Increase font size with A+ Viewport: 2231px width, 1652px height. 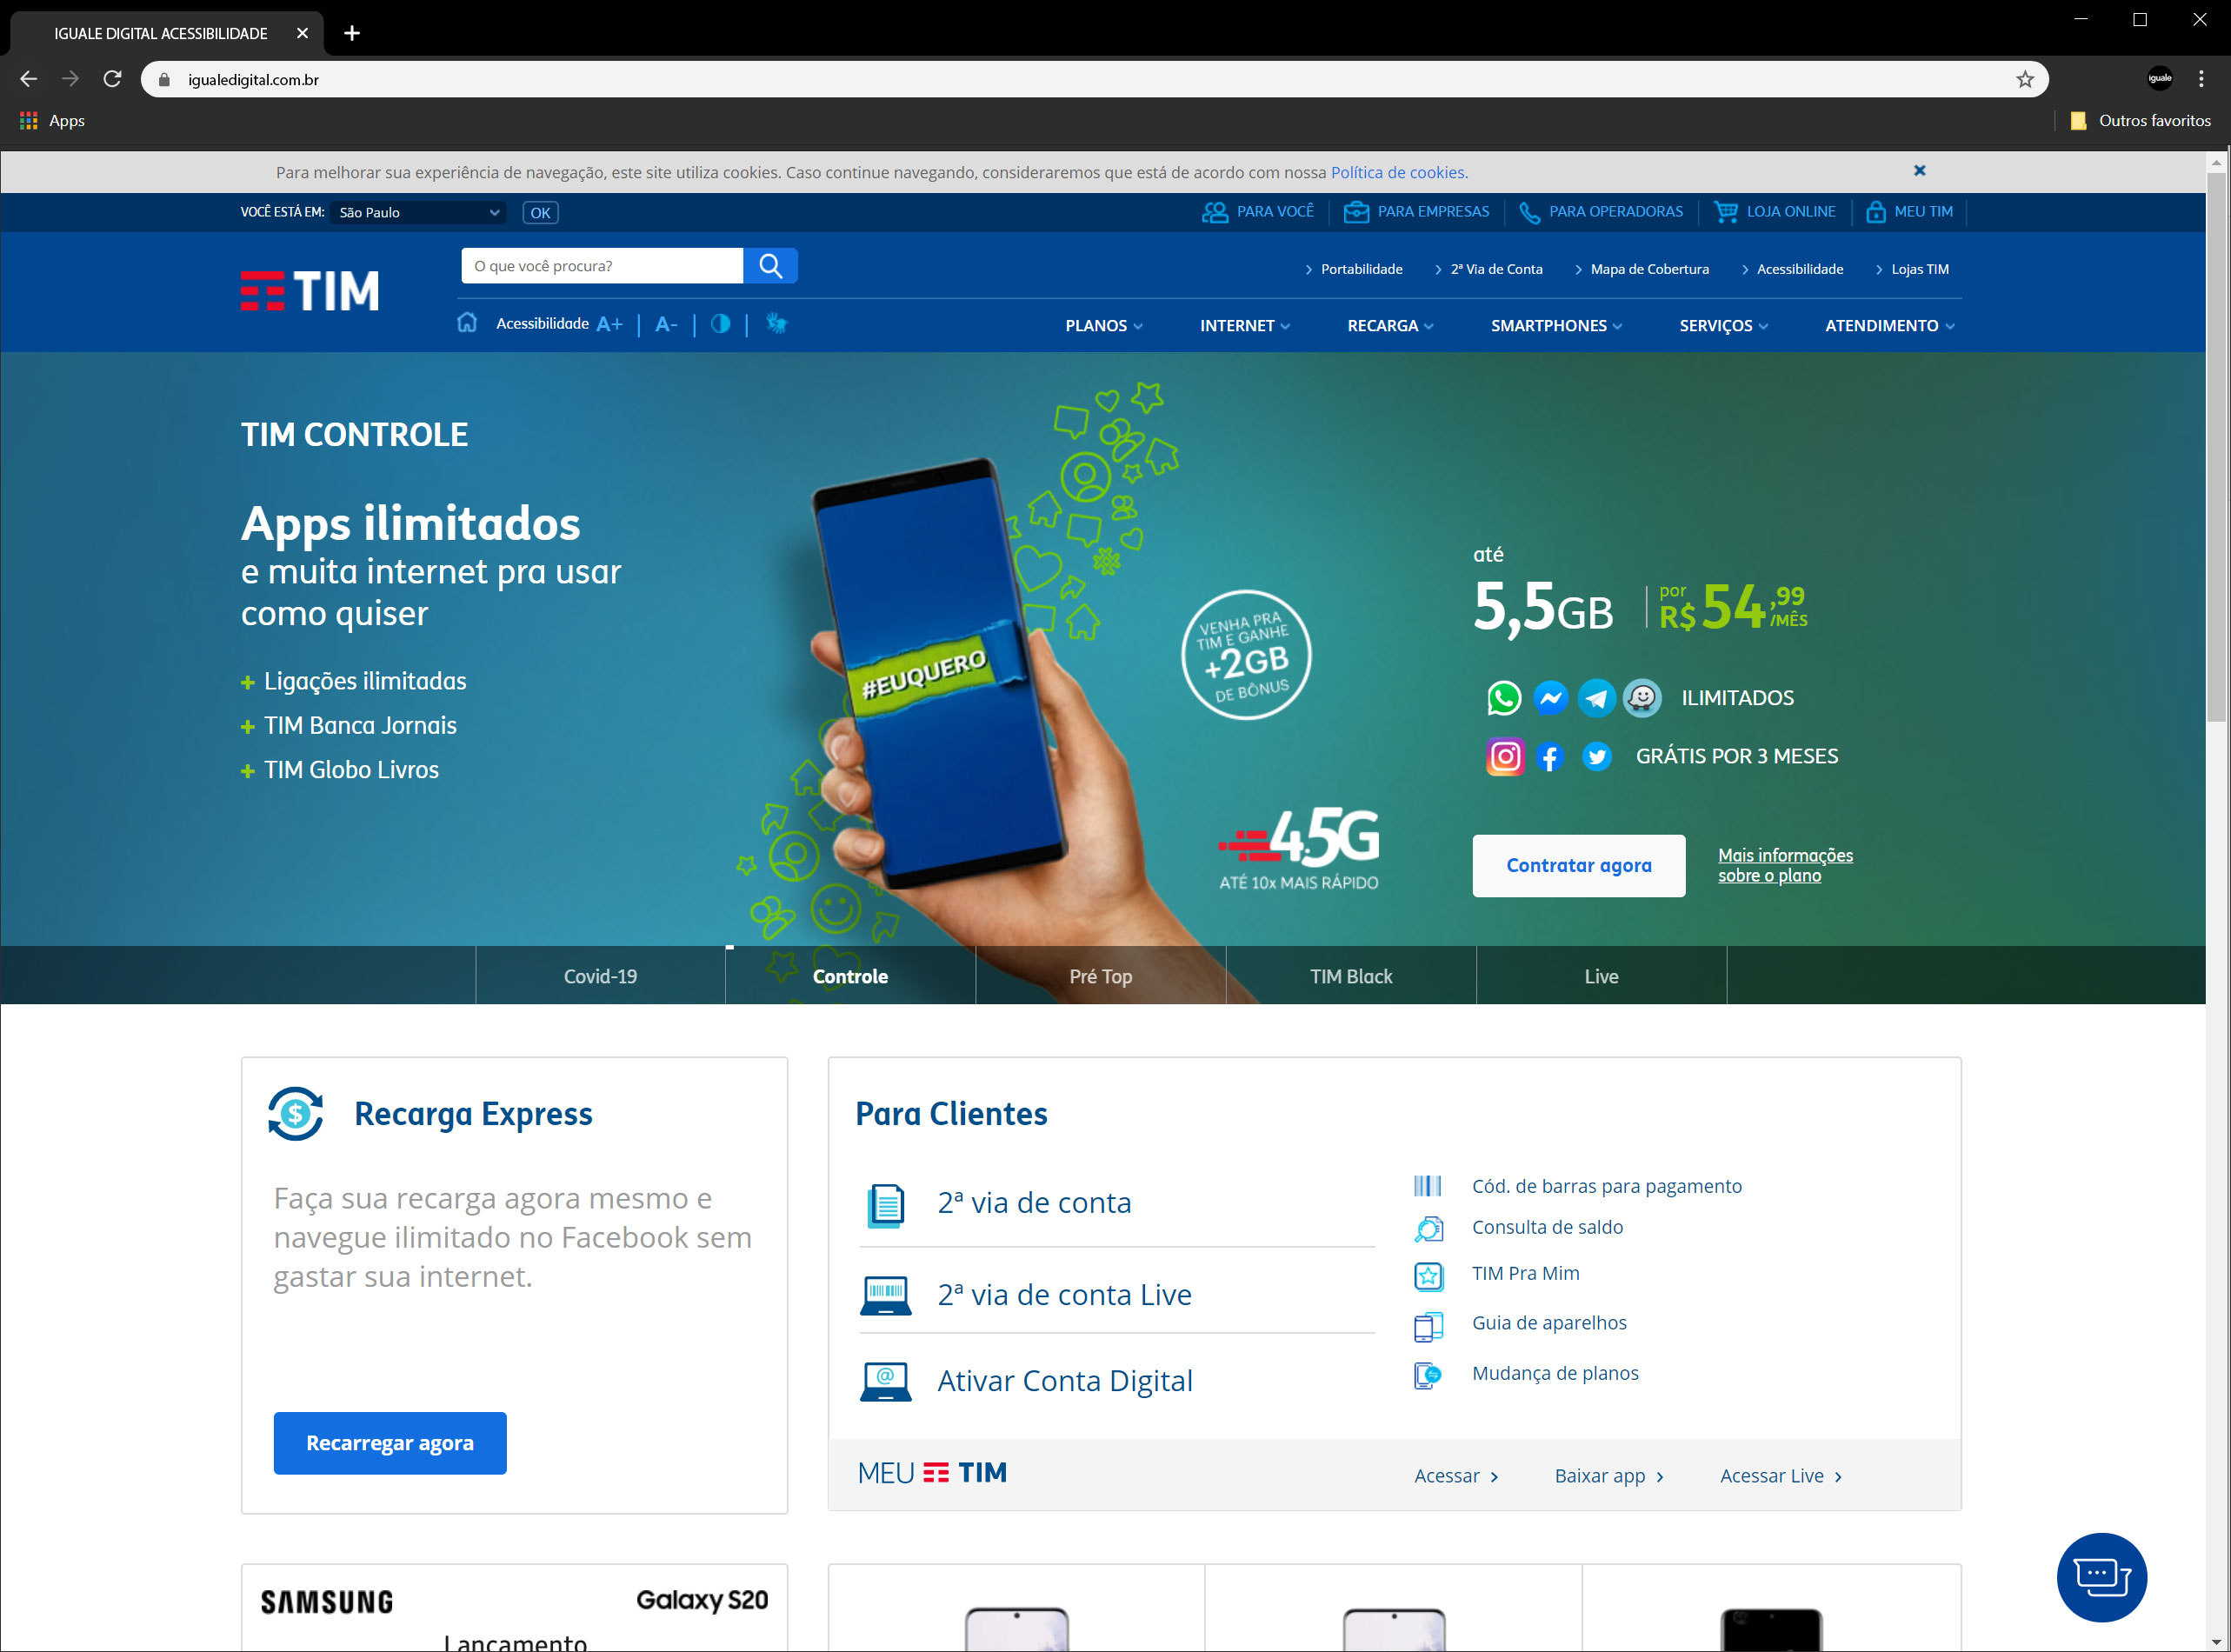[609, 324]
